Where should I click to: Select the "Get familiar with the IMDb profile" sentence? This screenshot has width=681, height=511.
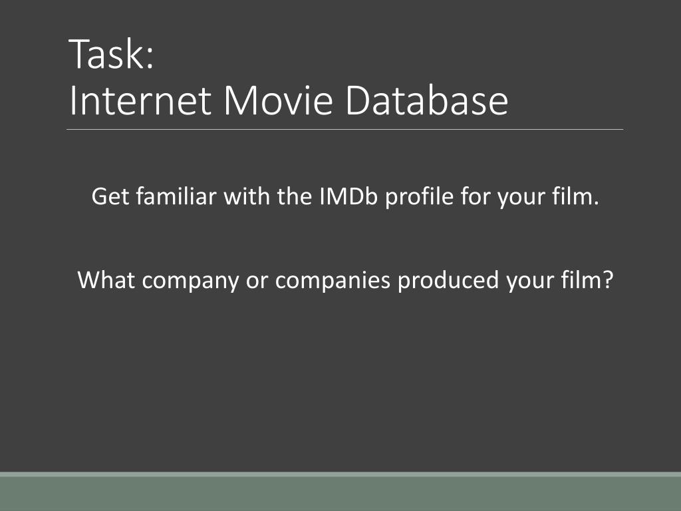click(x=344, y=197)
